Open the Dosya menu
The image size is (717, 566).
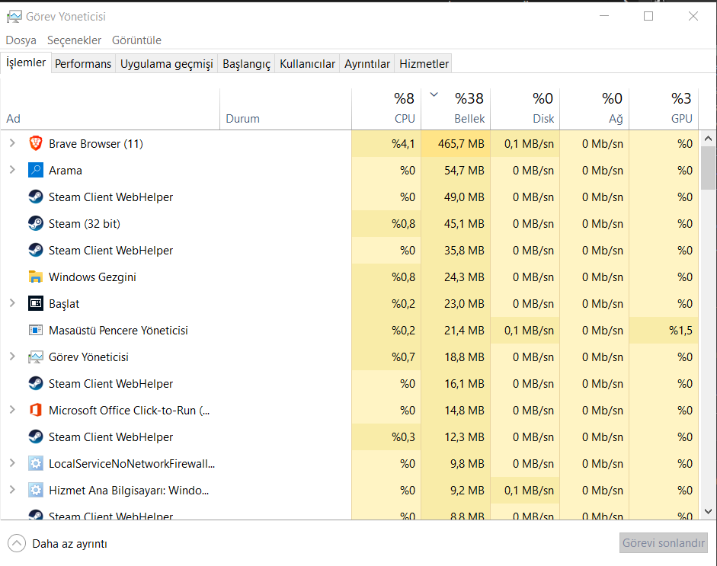pos(21,40)
